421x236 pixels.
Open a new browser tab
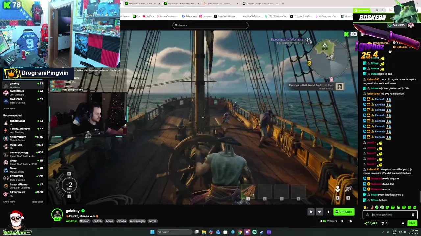click(x=283, y=3)
